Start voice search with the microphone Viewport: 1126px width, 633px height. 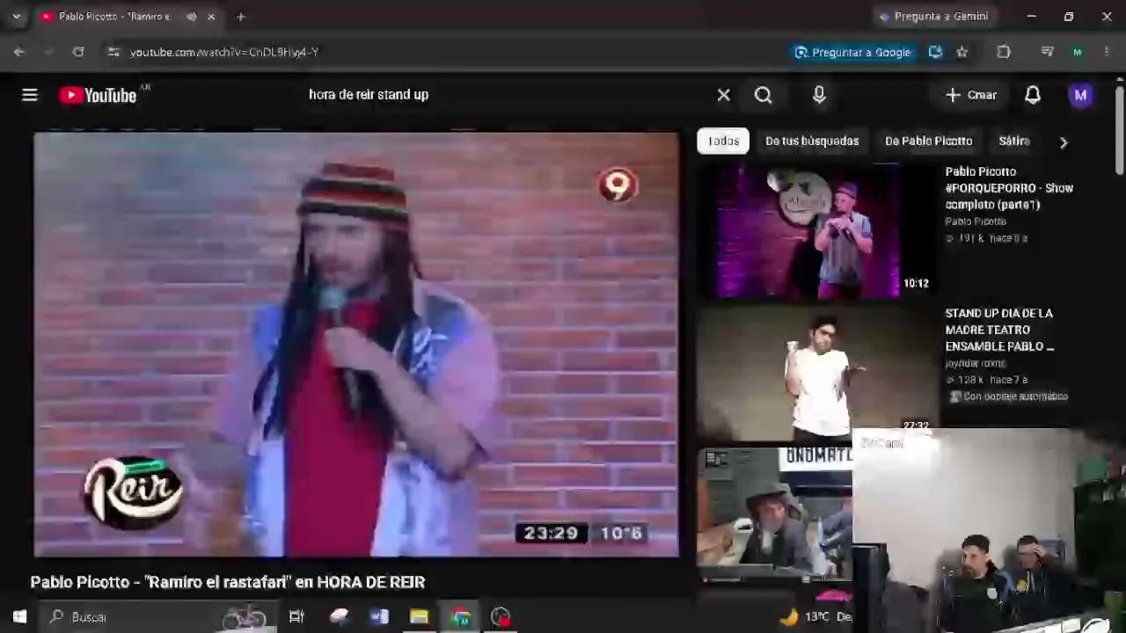(819, 95)
